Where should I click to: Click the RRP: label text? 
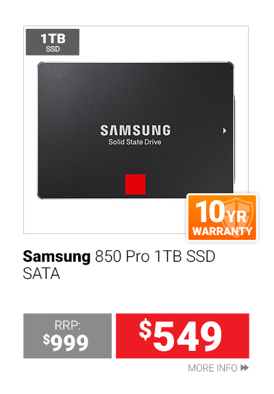[x=67, y=325]
